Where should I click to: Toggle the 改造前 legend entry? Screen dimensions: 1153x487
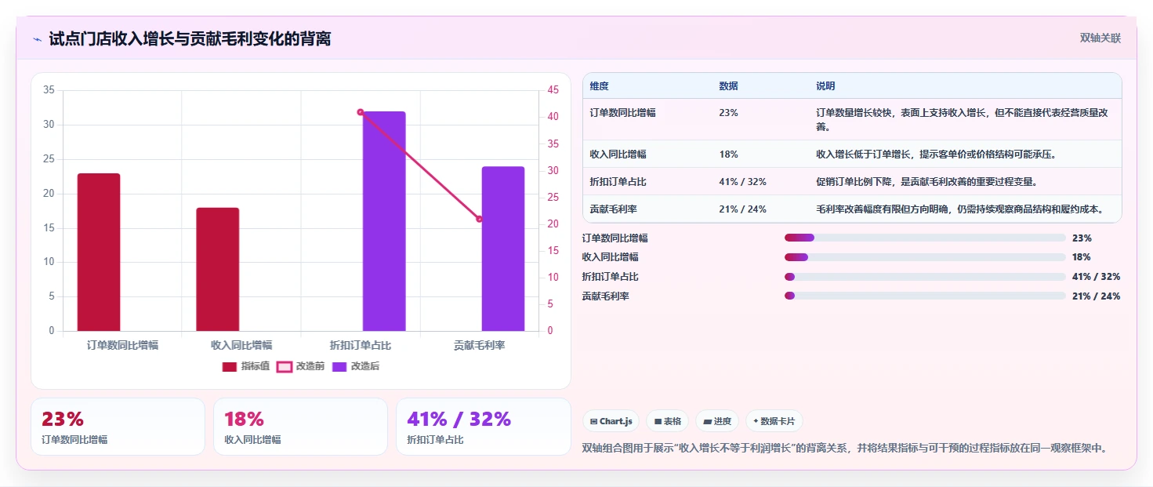[300, 366]
